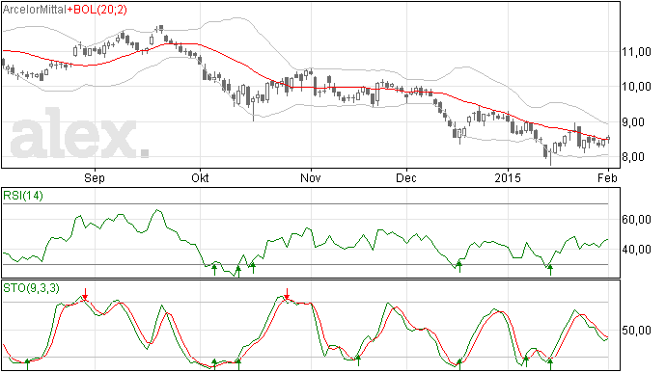Click the RSI 40,00 axis value
Viewport: 666px width, 373px height.
coord(636,250)
